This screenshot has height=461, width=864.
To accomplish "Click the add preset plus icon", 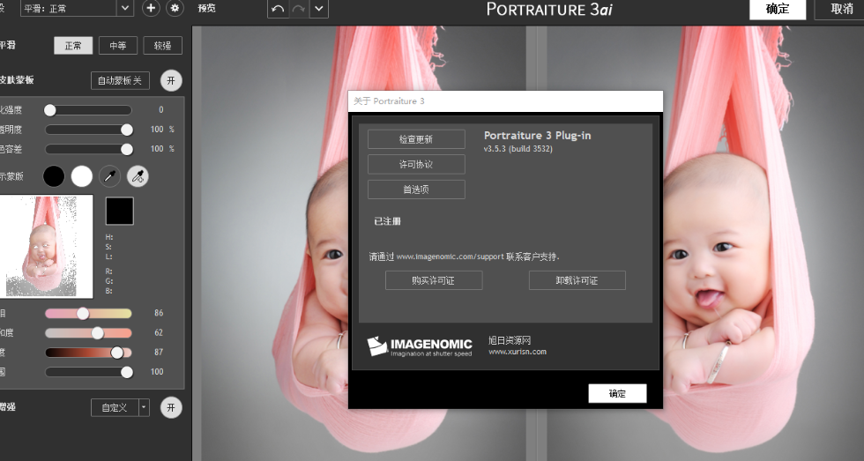I will point(151,9).
